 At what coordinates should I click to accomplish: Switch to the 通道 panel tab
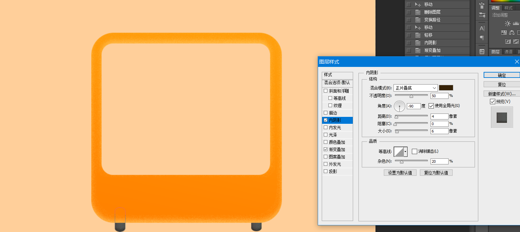508,52
